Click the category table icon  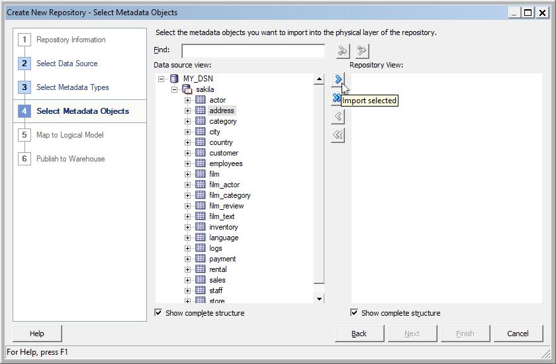[201, 121]
